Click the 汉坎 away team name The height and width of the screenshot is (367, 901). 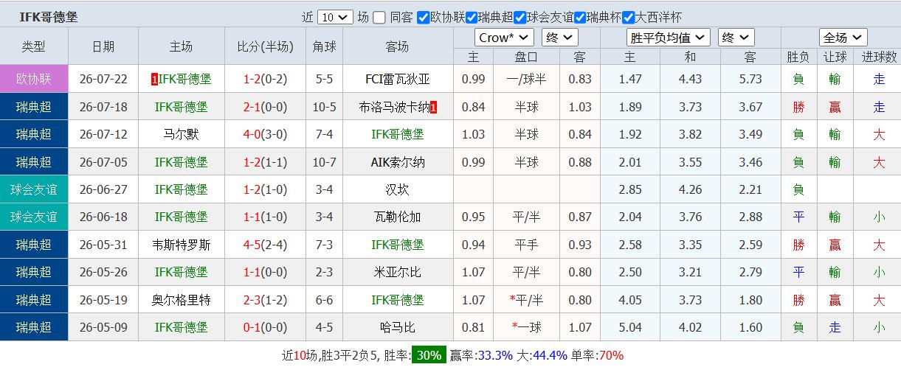click(398, 189)
